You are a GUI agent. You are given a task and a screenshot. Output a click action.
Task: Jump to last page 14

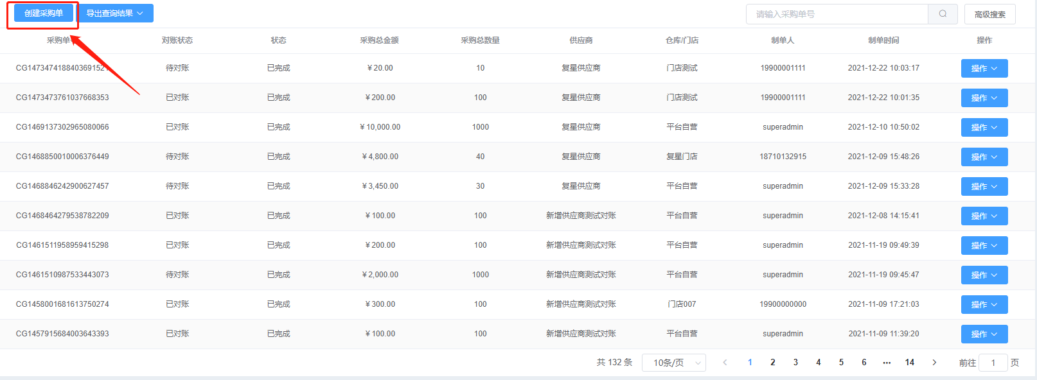(x=909, y=363)
